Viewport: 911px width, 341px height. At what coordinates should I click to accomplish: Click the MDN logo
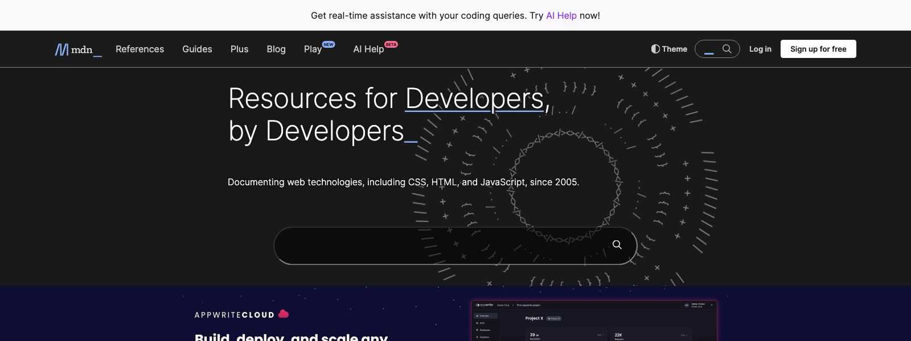pyautogui.click(x=78, y=49)
